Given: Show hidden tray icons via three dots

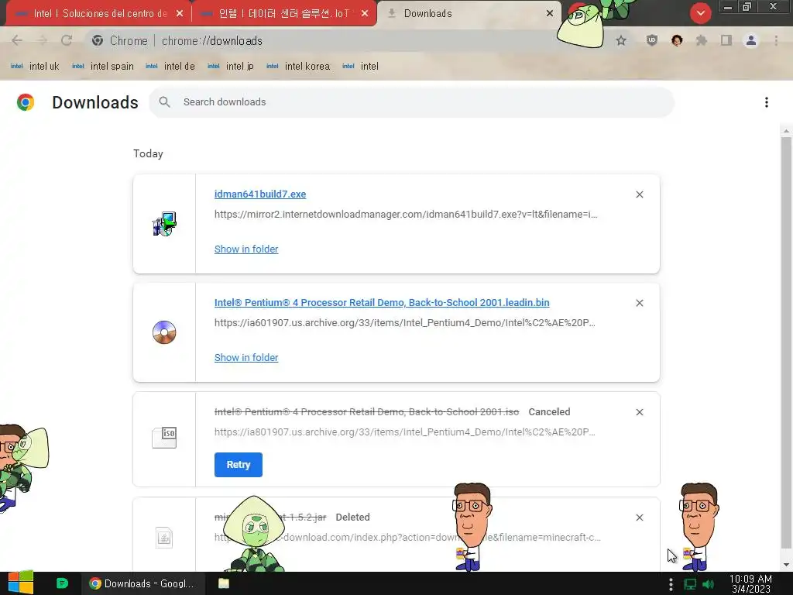Looking at the screenshot, I should (671, 584).
